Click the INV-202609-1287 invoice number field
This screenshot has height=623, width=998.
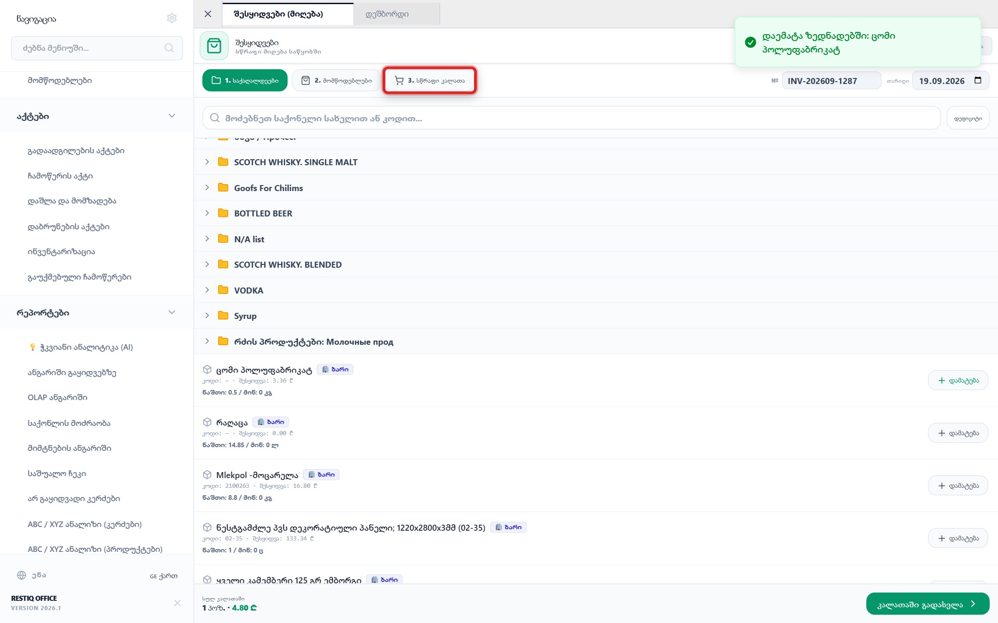click(x=831, y=80)
